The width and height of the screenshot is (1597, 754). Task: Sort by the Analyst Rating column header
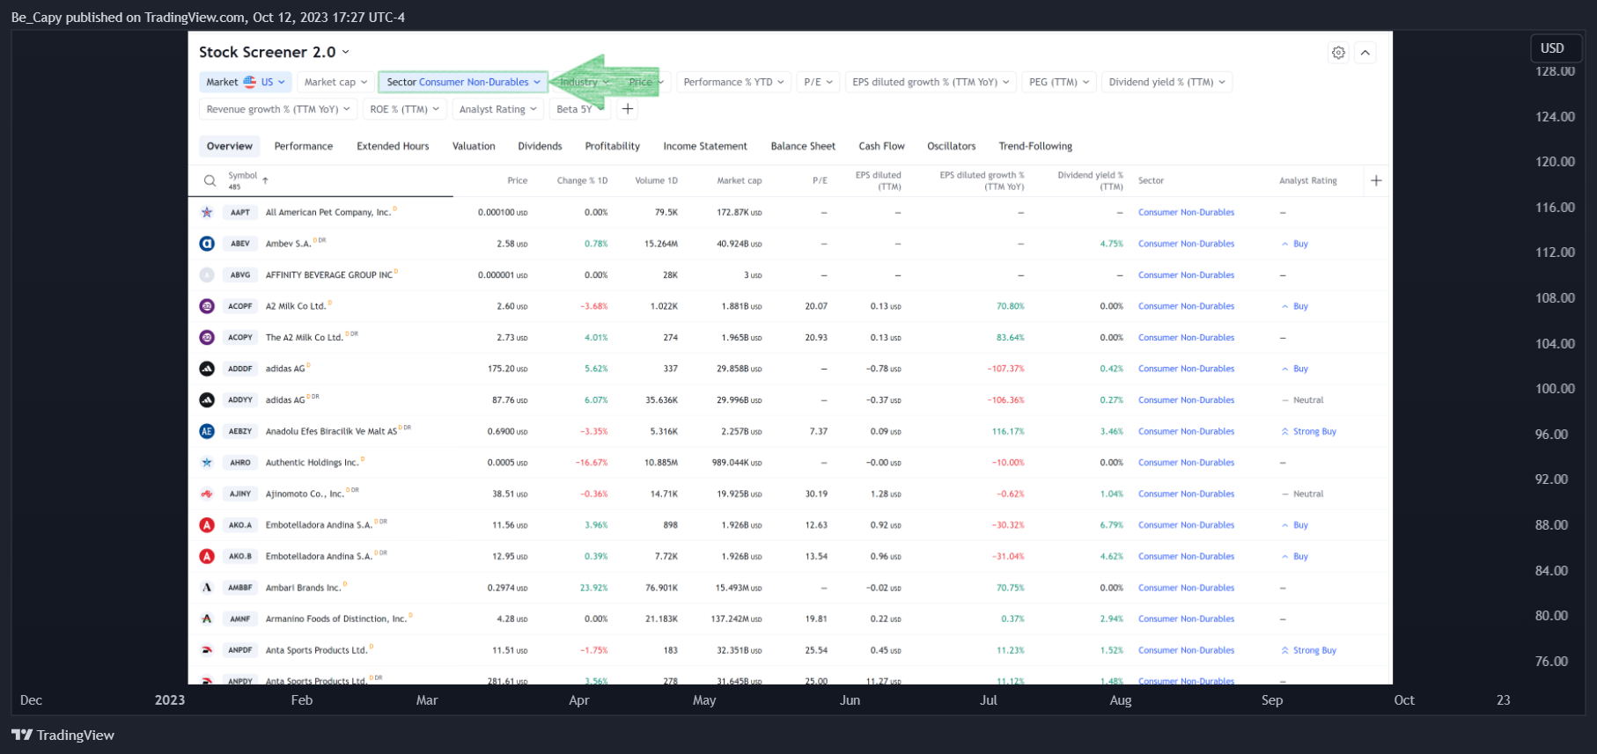click(1308, 180)
